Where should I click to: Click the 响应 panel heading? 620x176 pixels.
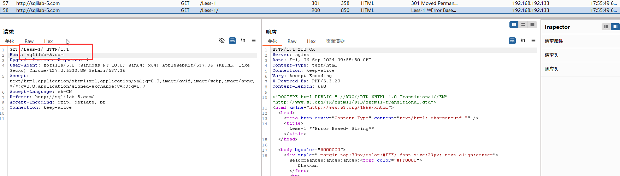(271, 32)
